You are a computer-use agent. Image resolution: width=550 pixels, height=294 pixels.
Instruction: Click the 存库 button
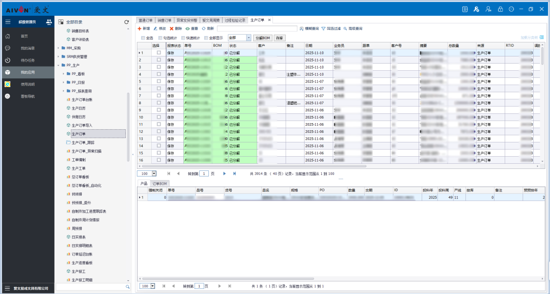tap(279, 38)
